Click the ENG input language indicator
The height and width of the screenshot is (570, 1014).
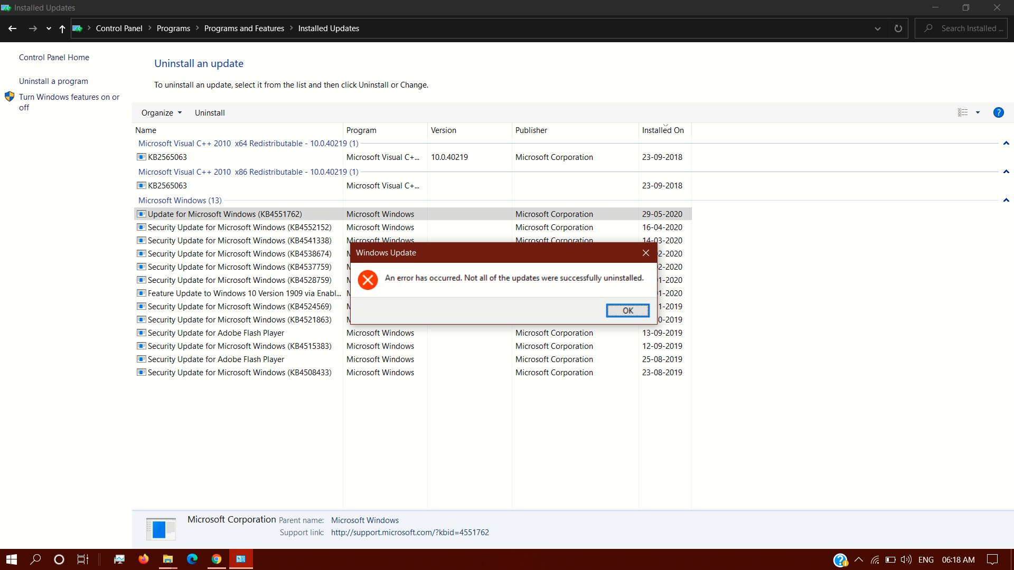pyautogui.click(x=926, y=560)
